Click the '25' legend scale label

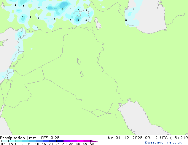click(x=58, y=144)
